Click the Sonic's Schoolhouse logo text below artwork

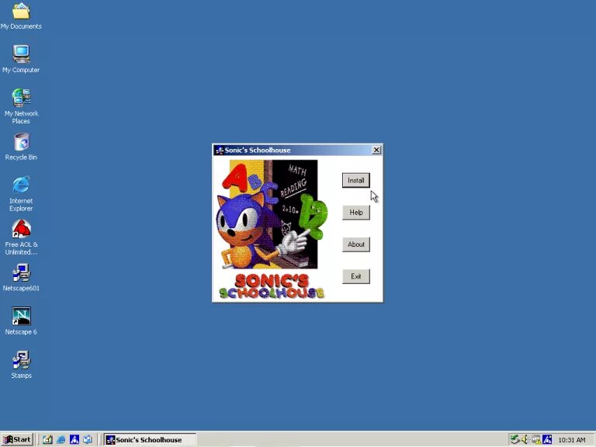point(272,286)
